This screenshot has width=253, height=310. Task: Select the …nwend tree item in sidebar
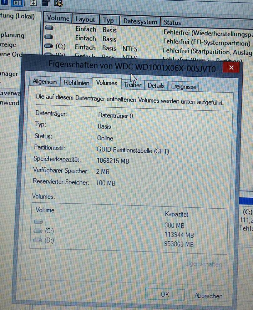tap(10, 103)
